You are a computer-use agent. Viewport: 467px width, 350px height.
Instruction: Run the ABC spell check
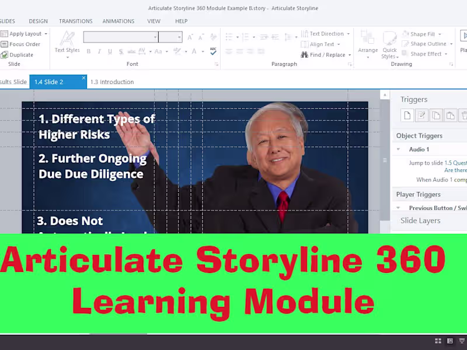pyautogui.click(x=213, y=51)
